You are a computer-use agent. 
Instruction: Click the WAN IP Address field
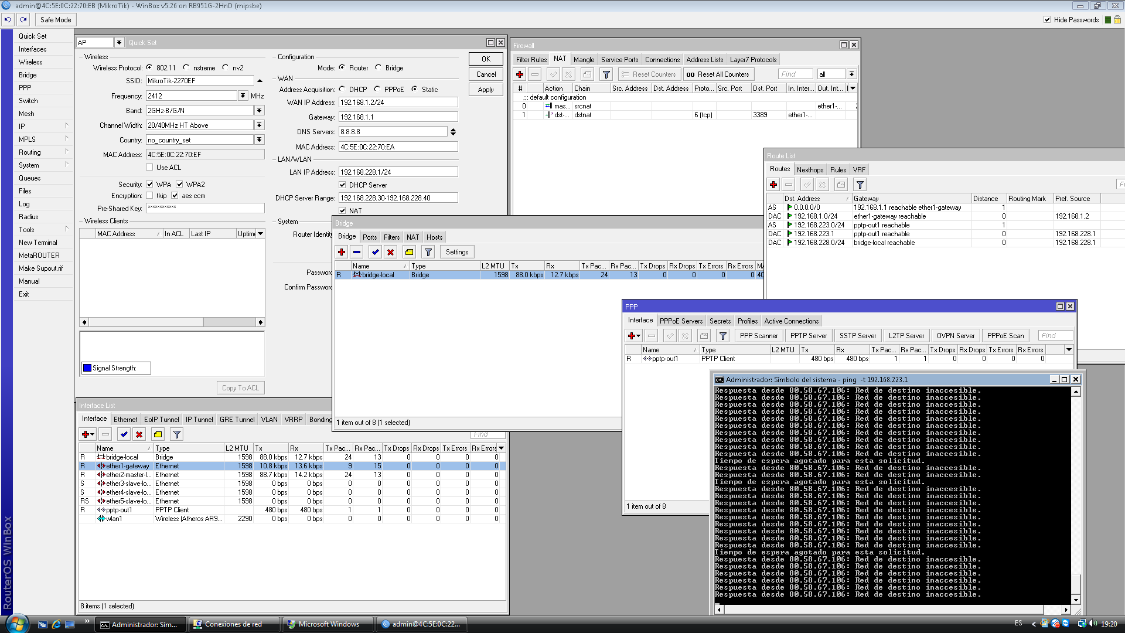click(x=398, y=103)
